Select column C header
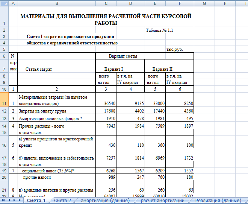 106,3
